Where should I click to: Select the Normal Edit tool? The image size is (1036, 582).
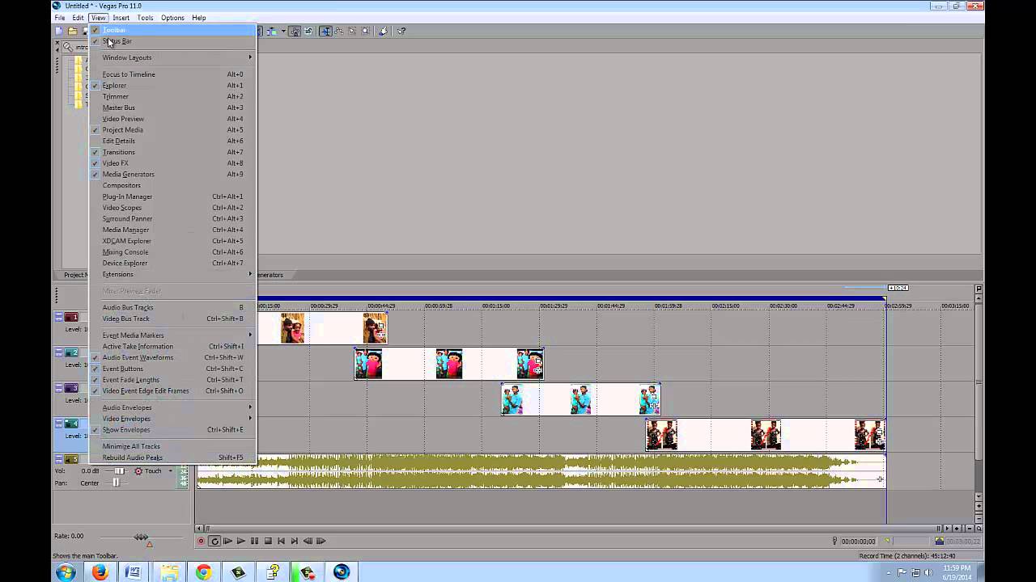pos(326,31)
